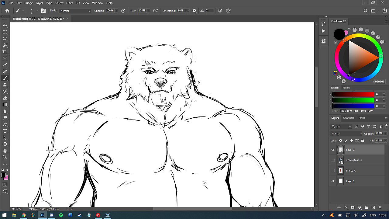Select the Horizontal Type tool
The image size is (389, 219).
pos(5,131)
